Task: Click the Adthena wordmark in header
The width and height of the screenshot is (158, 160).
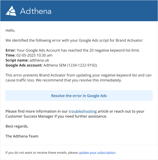Action: [x=35, y=11]
